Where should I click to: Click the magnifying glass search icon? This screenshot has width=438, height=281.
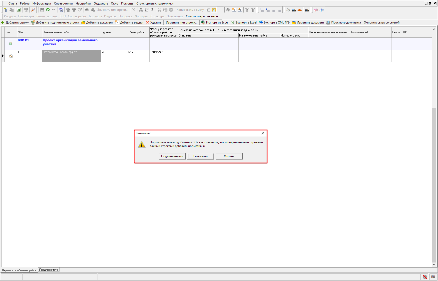[x=33, y=10]
